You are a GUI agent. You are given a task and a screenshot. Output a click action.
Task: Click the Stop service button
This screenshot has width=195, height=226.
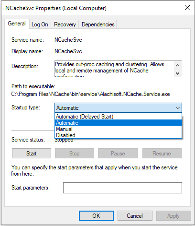[x=75, y=154]
